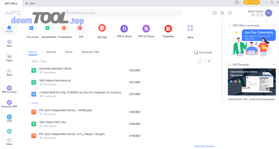Switch to the Received Files tab
Viewport: 279px width, 149px height.
pos(90,52)
